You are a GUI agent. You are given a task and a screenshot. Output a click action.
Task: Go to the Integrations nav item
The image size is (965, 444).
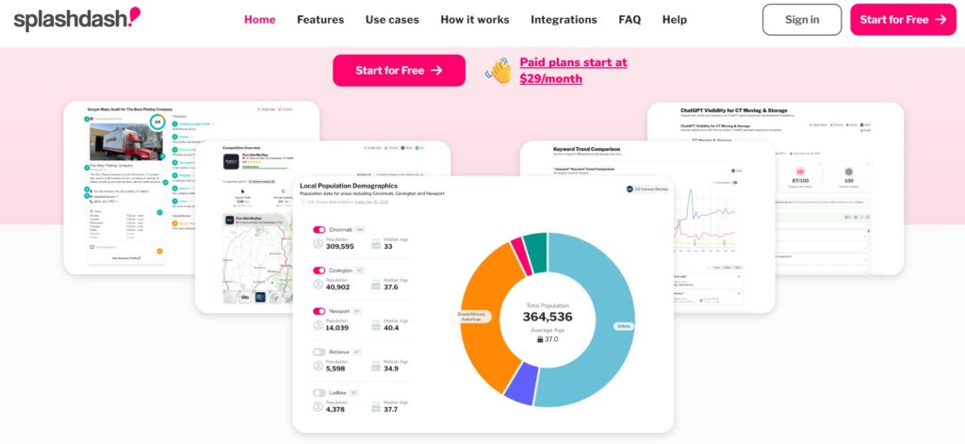click(x=564, y=20)
